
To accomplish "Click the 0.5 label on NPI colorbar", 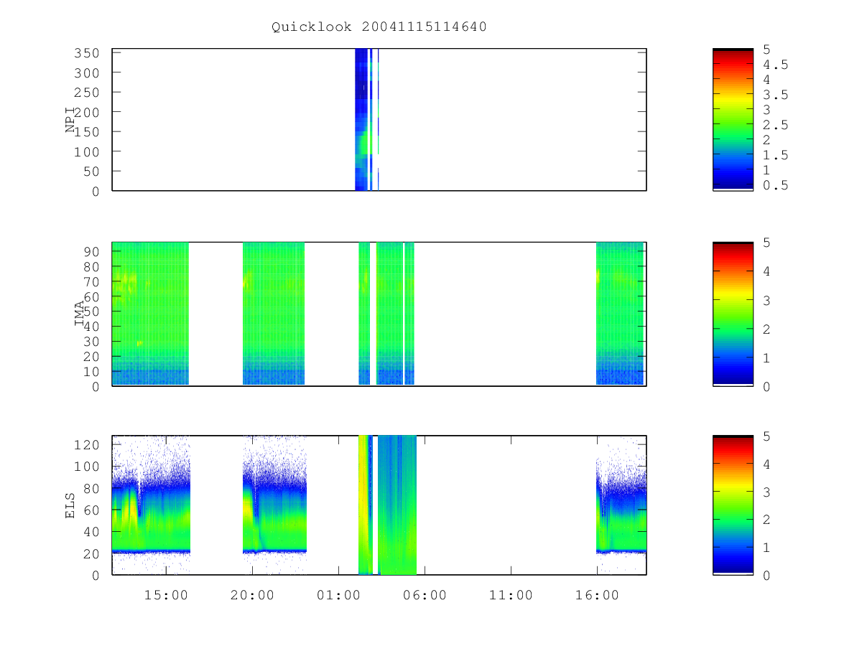I will click(776, 185).
